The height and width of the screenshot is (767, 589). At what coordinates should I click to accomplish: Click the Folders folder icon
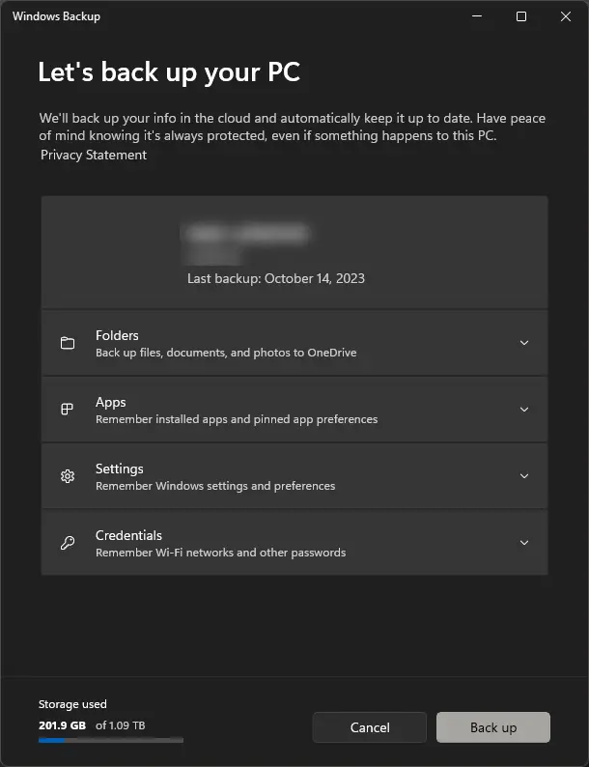pyautogui.click(x=68, y=343)
